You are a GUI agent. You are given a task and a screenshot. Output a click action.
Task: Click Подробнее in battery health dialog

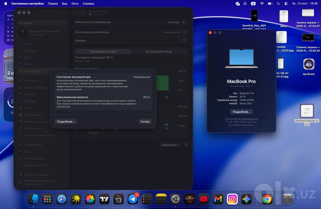pyautogui.click(x=66, y=122)
